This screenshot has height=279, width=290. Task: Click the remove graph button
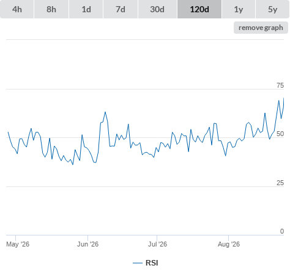pos(261,28)
